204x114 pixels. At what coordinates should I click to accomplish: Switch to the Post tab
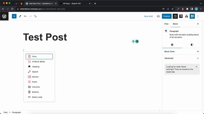[166, 24]
